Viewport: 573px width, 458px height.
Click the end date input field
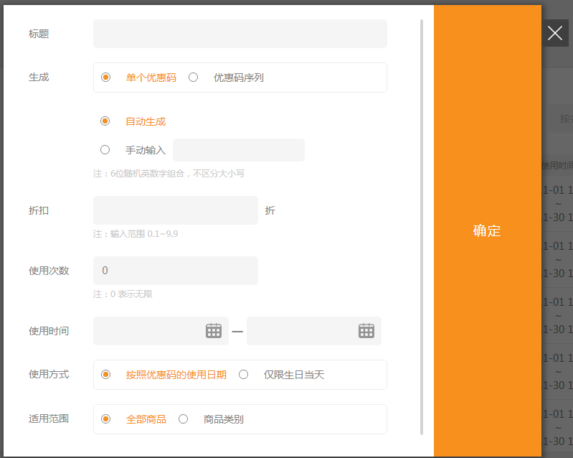301,331
